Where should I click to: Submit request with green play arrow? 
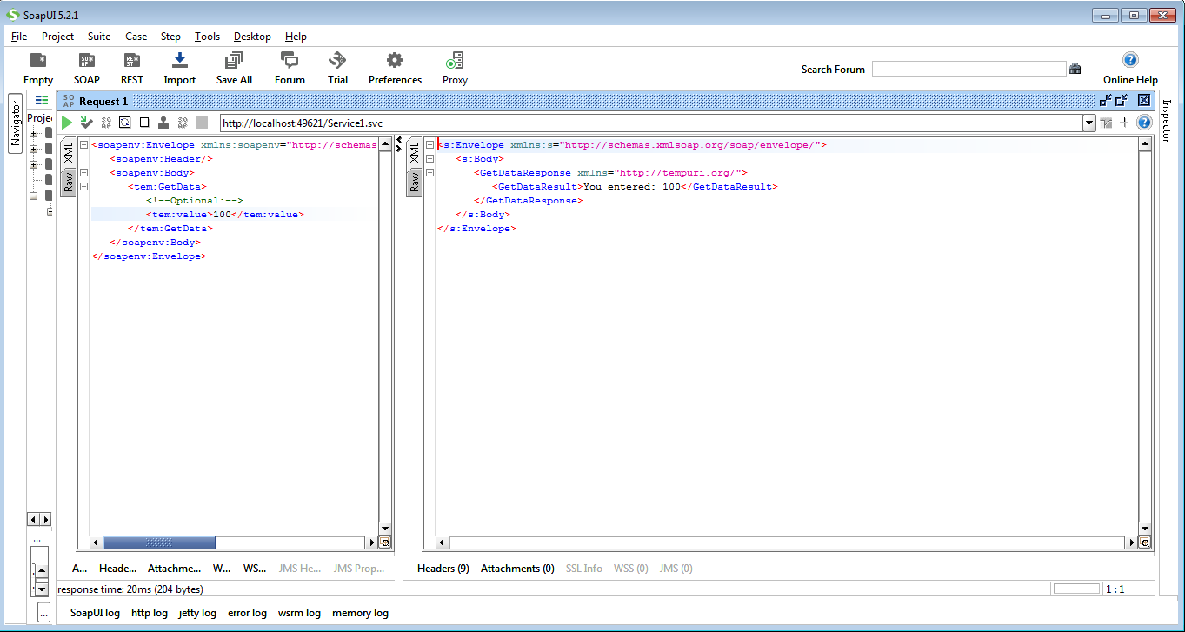tap(67, 123)
